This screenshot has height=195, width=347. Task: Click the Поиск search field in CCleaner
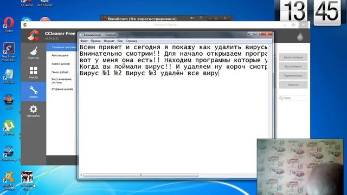[293, 98]
